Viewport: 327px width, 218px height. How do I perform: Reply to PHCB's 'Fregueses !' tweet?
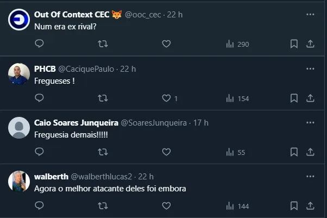click(x=39, y=98)
